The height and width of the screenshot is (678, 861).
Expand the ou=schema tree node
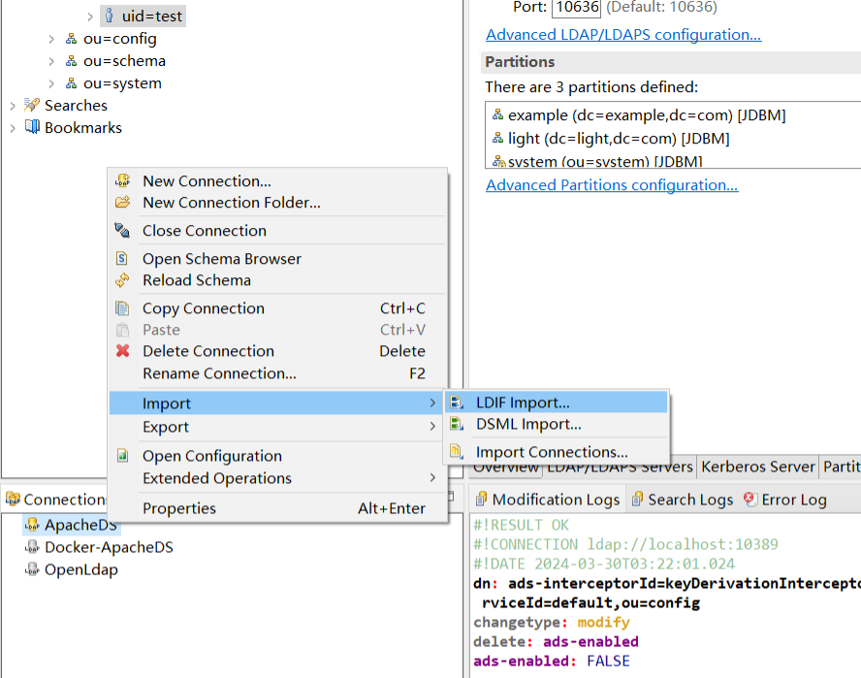point(51,61)
